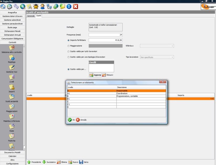Click the green Successivo arrow

point(44,162)
